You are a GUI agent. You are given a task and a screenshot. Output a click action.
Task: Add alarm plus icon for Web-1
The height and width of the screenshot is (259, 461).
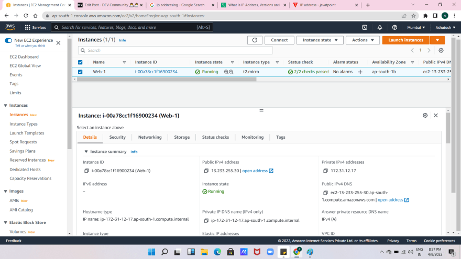coord(360,72)
